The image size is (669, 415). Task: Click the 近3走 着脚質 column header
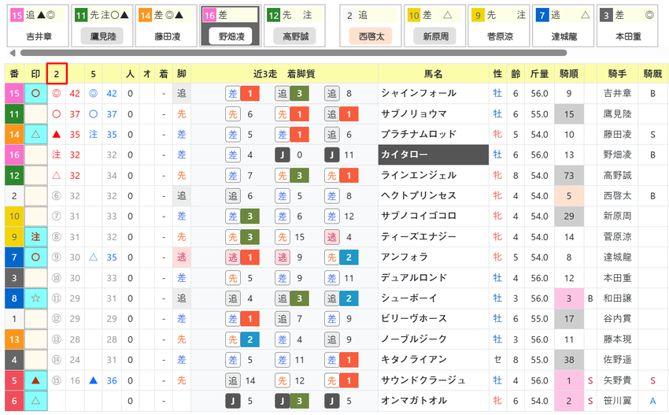(284, 73)
